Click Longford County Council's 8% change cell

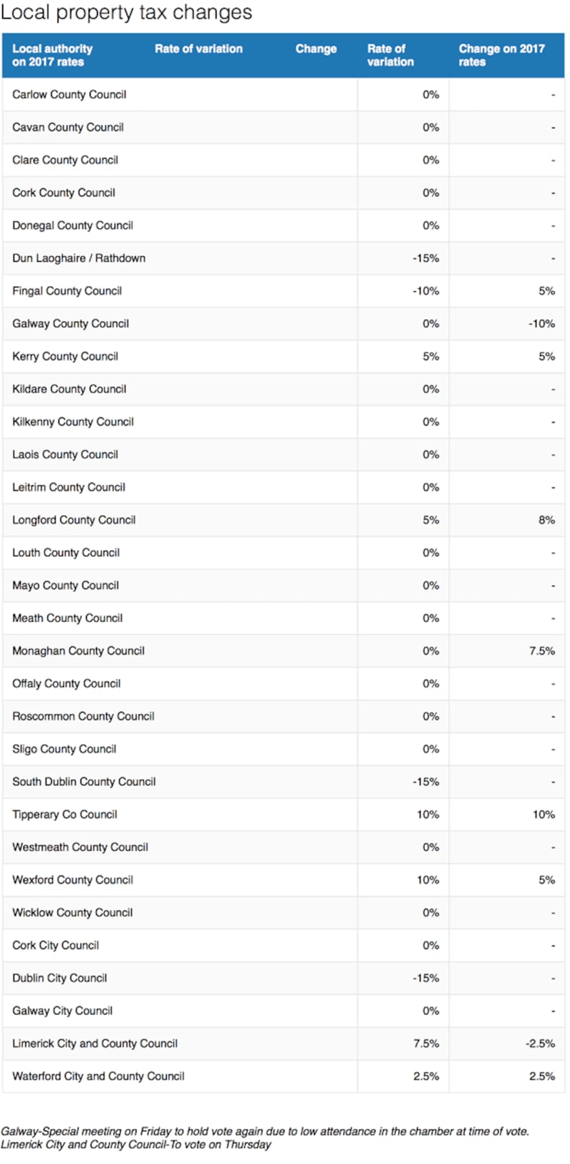[x=546, y=520]
